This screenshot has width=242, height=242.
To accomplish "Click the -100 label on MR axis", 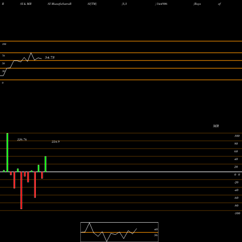I will point(237,213).
